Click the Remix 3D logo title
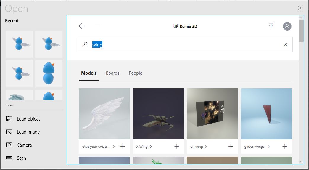Viewport: 309px width, 170px height. click(x=185, y=26)
